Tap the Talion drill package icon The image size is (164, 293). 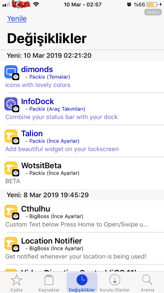point(11,136)
